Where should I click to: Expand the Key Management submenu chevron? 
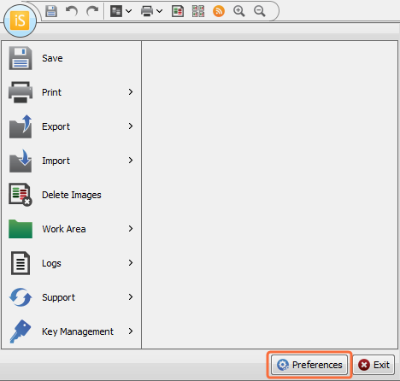pos(131,331)
